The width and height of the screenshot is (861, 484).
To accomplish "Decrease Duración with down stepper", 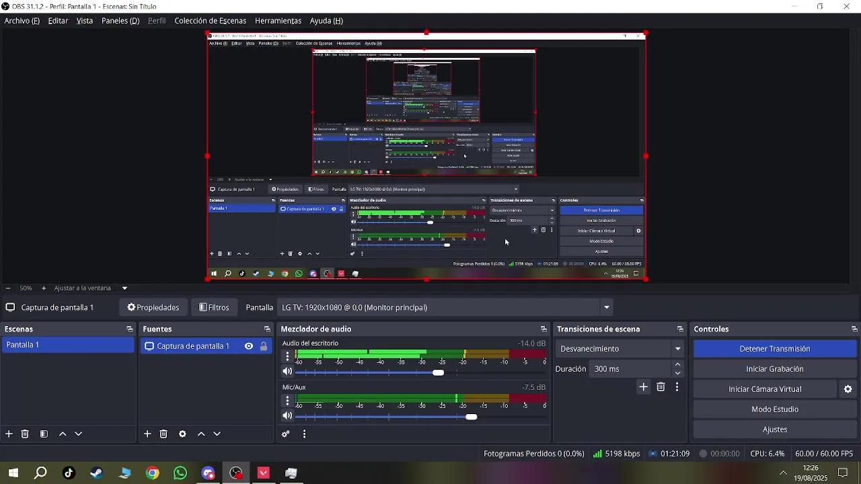I will tap(677, 373).
